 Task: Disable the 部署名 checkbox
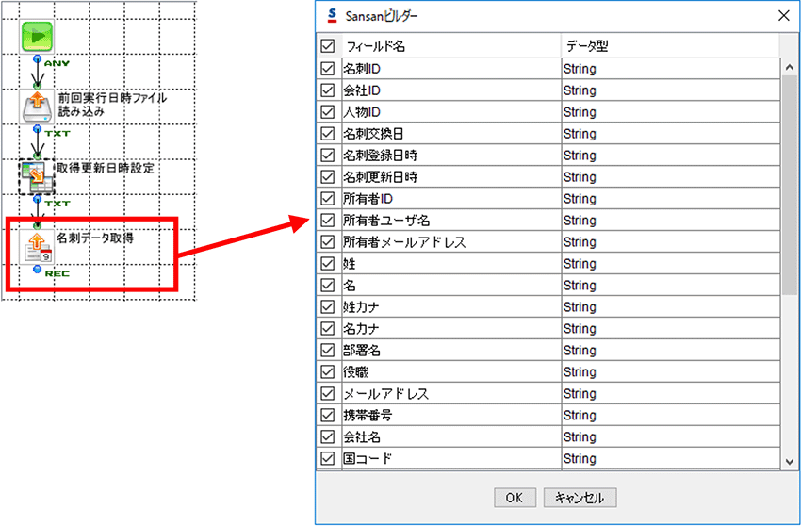(327, 350)
